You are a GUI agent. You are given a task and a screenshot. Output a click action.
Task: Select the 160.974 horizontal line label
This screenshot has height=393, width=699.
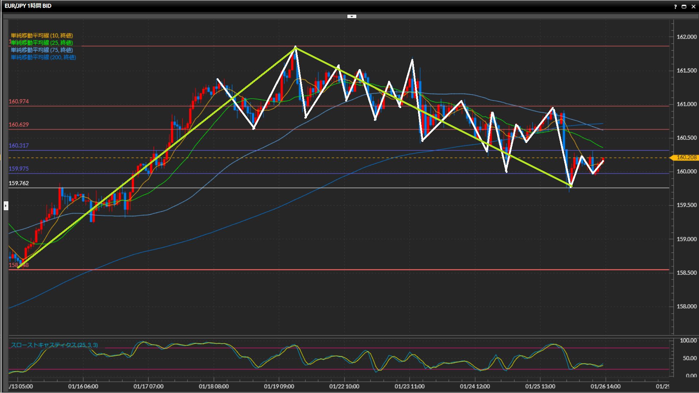(x=19, y=102)
